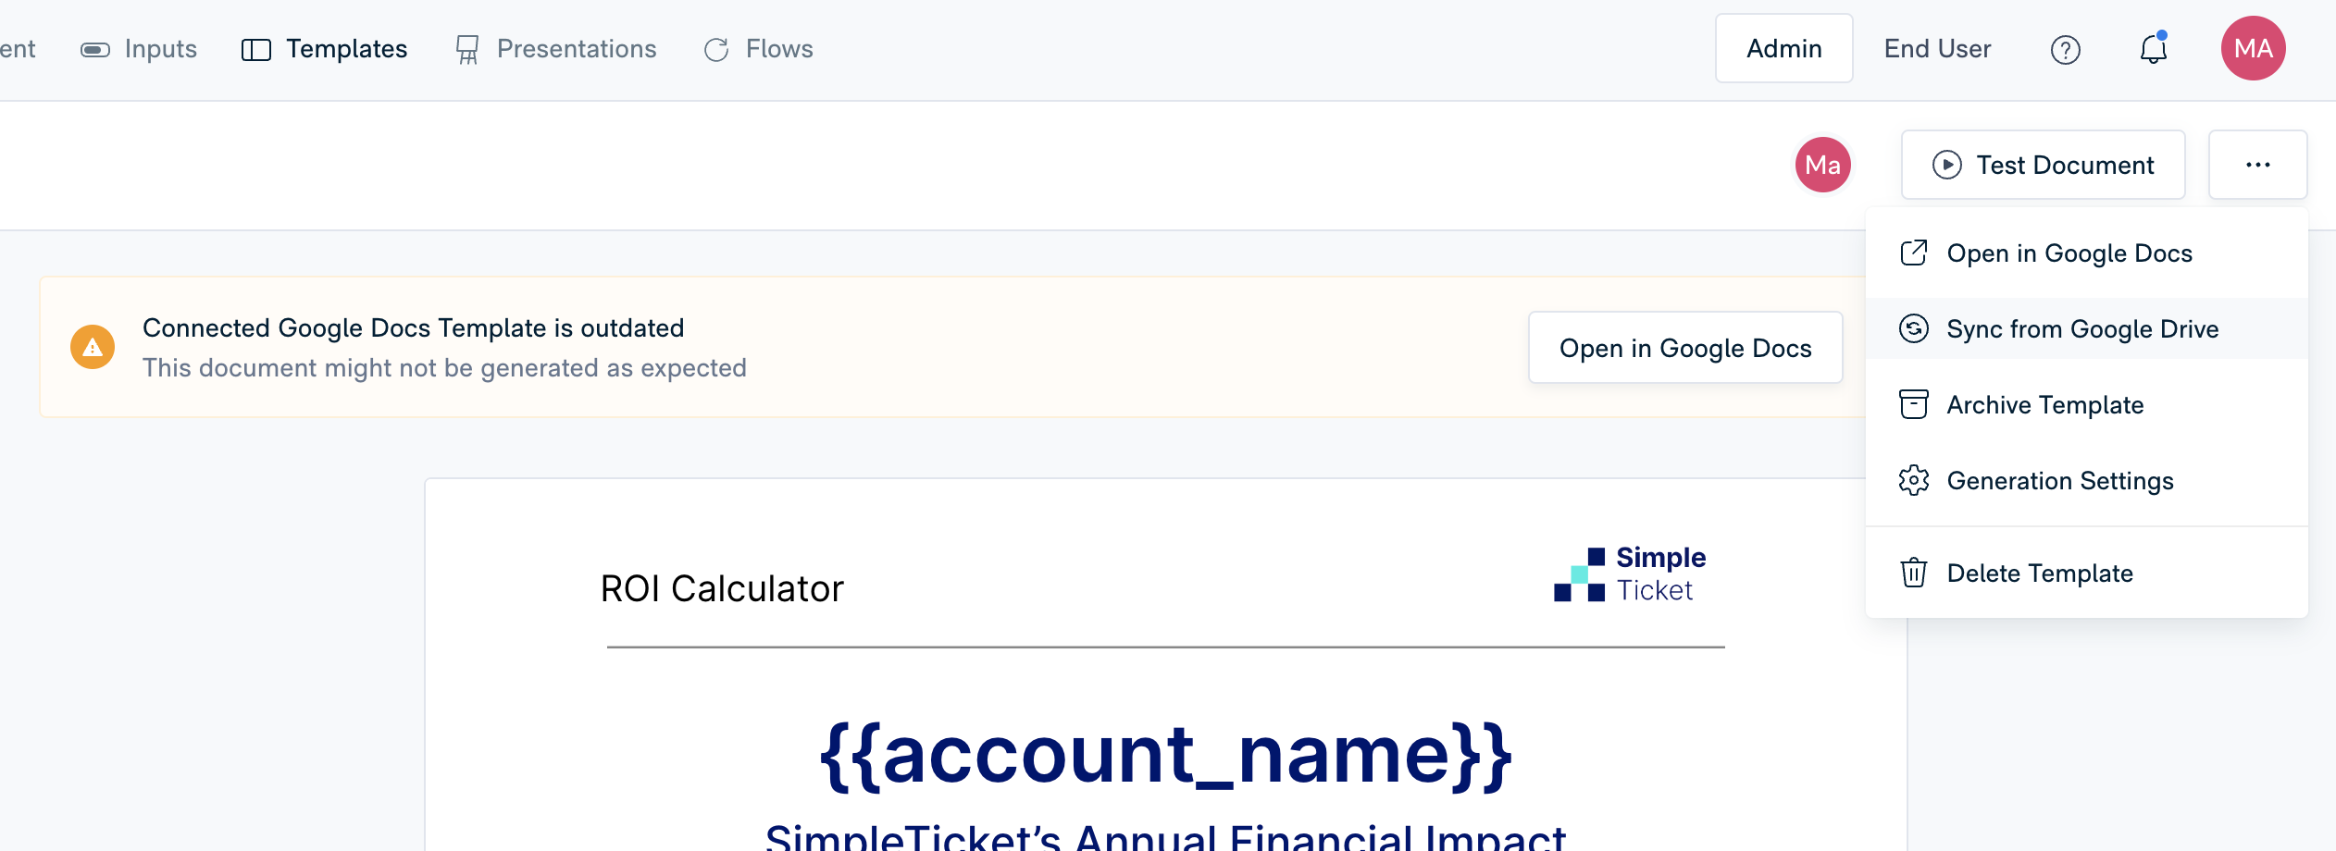Click the Ma collaborator avatar
Screen dimensions: 2336x851
coord(1822,165)
